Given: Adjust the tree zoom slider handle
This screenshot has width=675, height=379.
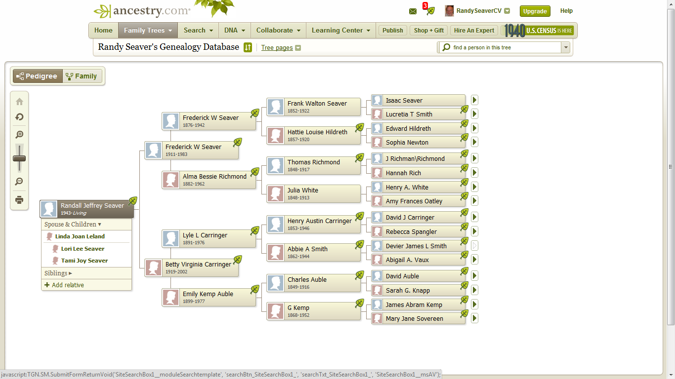Looking at the screenshot, I should (19, 158).
